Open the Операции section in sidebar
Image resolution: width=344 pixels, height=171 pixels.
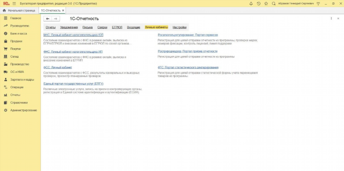[x=17, y=87]
